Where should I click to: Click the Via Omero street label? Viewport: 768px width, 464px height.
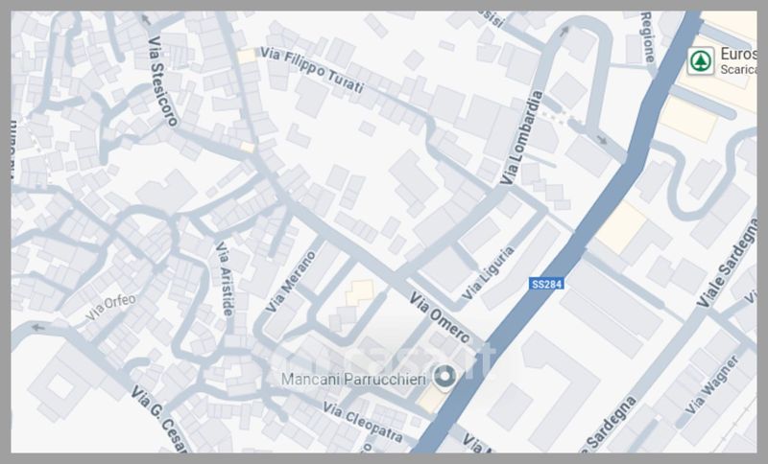coord(440,318)
